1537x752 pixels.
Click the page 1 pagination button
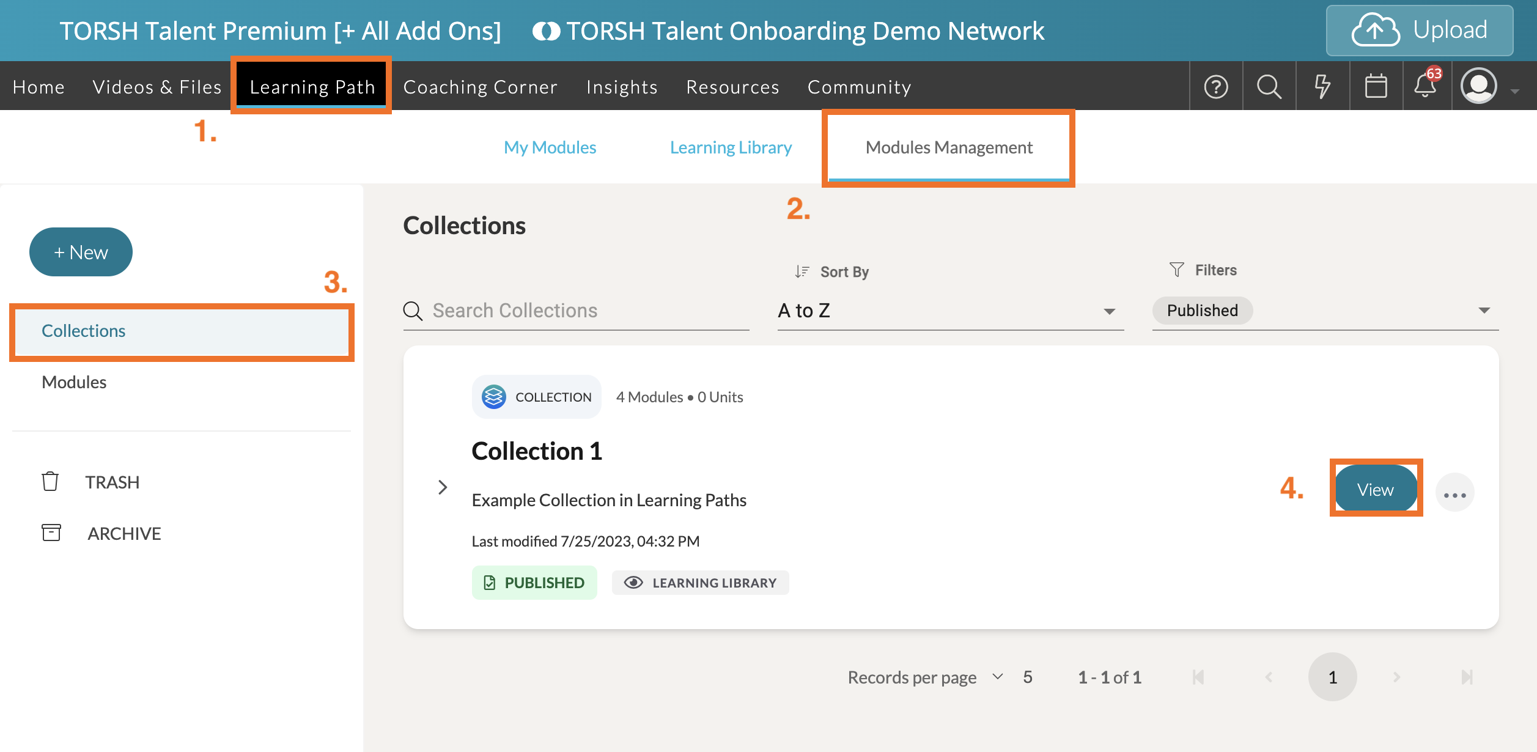tap(1333, 677)
